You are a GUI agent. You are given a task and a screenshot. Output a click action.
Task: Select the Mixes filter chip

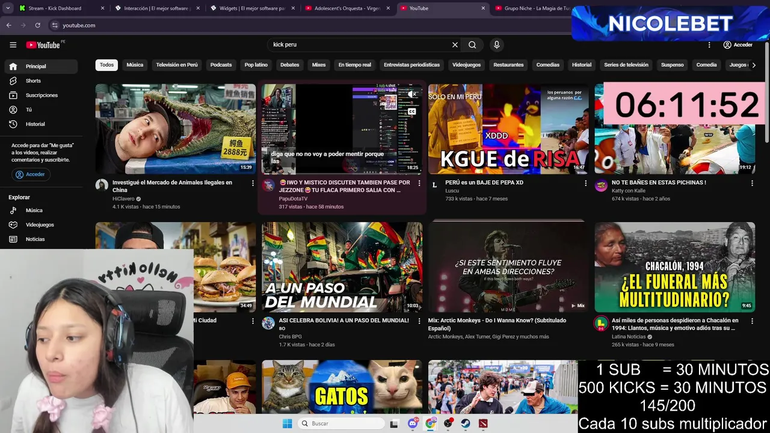tap(319, 65)
